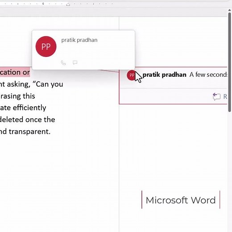Click the small PP avatar in comment
The image size is (232, 232).
pyautogui.click(x=132, y=75)
